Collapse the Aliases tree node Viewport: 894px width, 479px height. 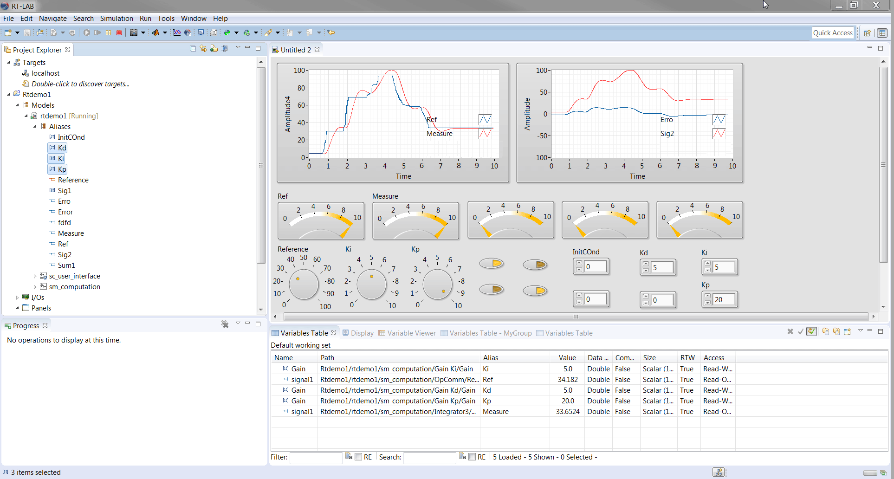pos(35,127)
